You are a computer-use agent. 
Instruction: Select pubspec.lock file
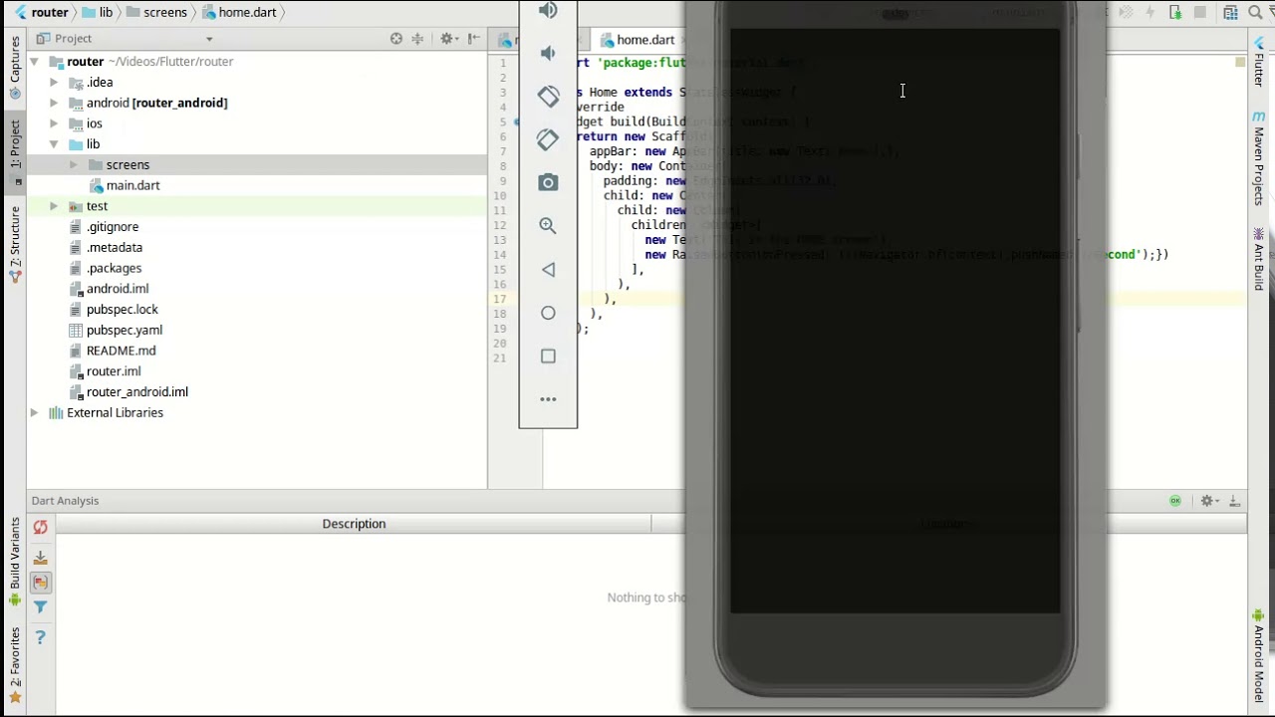click(x=123, y=309)
